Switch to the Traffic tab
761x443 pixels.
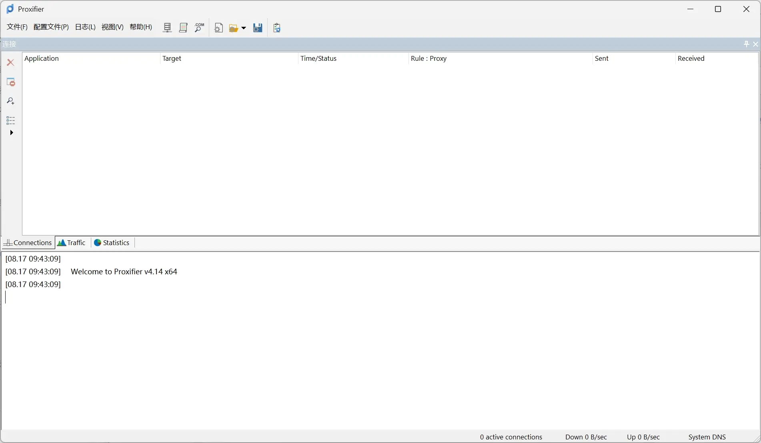pos(72,243)
